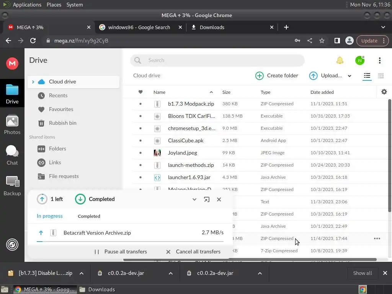Screen dimensions: 392x294
Task: Click in the MEGA search field
Action: point(217,60)
